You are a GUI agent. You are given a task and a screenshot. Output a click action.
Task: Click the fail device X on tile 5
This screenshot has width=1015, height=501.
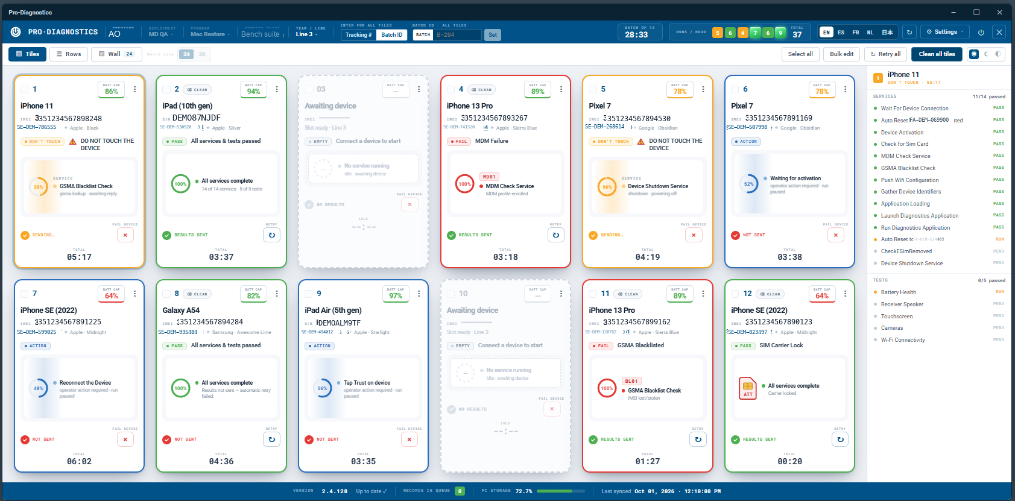(x=694, y=235)
